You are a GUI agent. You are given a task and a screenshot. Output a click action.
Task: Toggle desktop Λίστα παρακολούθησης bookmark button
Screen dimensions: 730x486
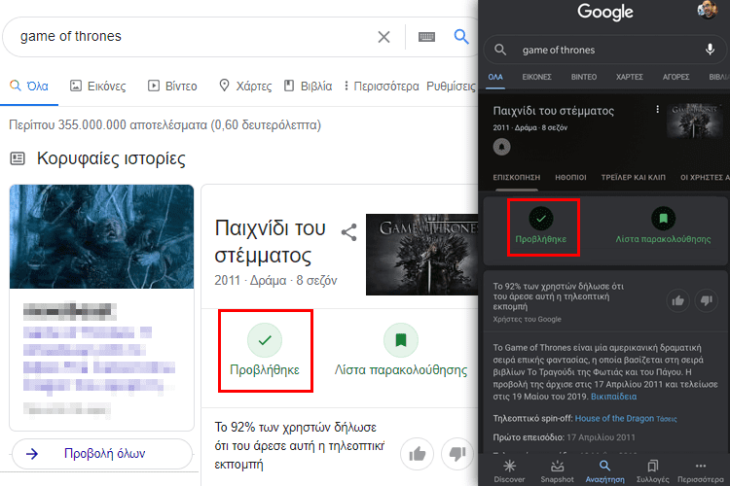point(401,351)
